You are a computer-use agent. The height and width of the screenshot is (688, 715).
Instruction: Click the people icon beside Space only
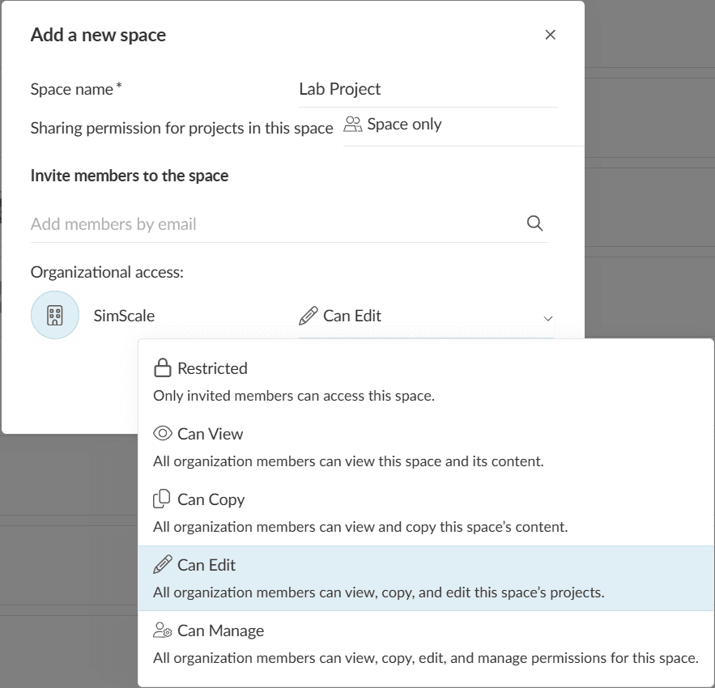[352, 125]
